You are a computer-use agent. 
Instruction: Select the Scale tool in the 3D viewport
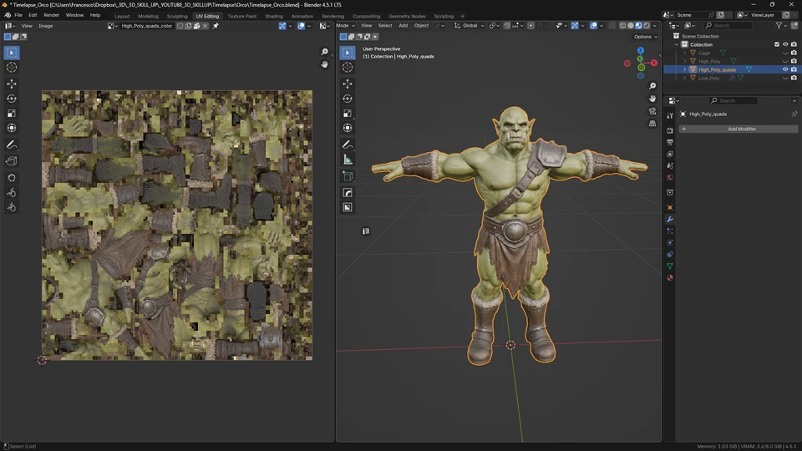tap(348, 113)
